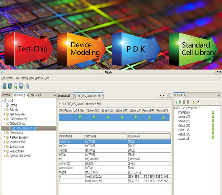Click the broom clean icon in Run List
Screen dimensions: 222x195
(x=193, y=102)
